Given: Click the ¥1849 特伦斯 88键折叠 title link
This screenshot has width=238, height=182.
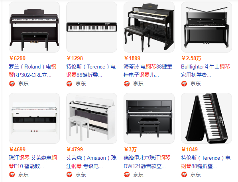Looking at the screenshot, I should pyautogui.click(x=206, y=162).
